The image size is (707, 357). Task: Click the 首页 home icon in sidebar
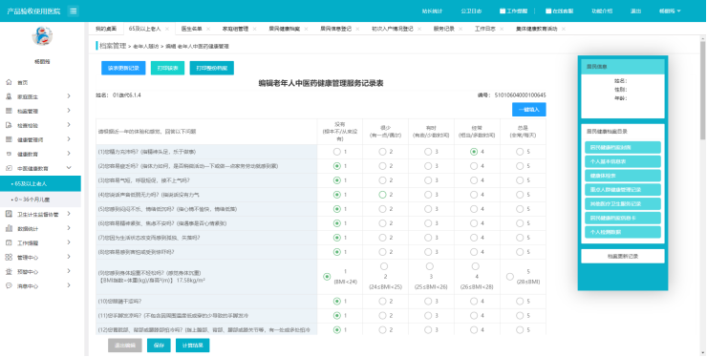[9, 82]
